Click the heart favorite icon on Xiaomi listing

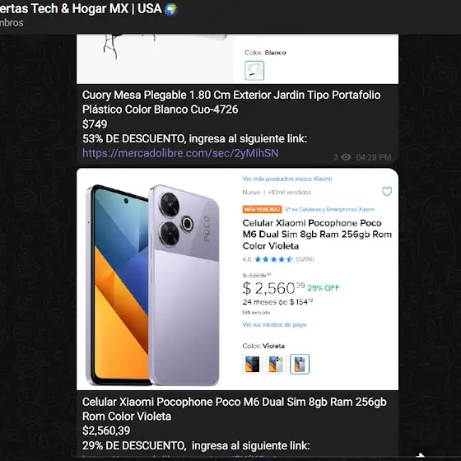click(x=387, y=191)
